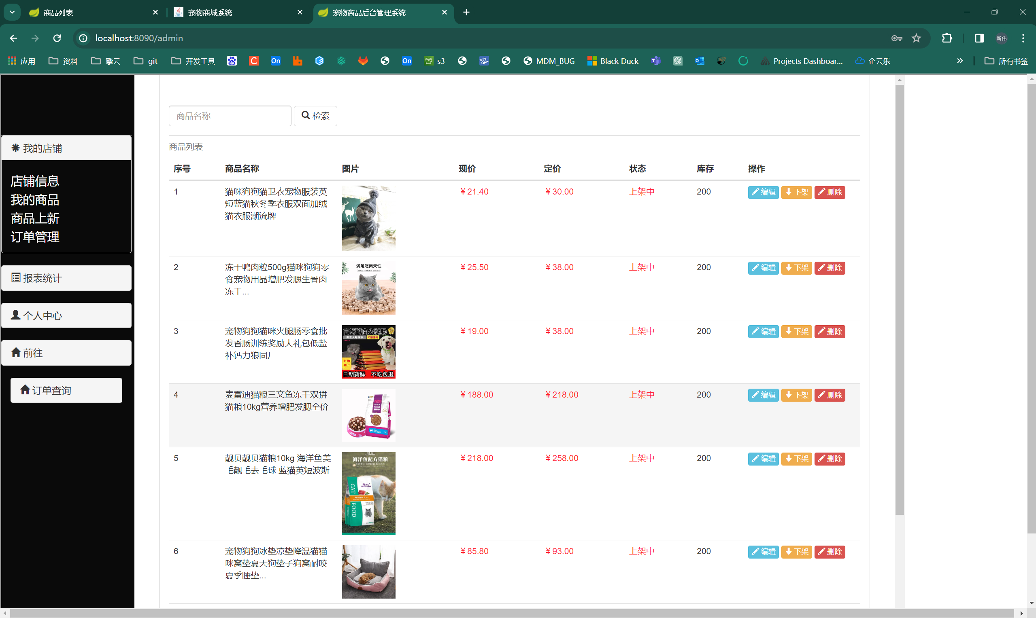Screen dimensions: 1036x618
Task: Open 商品上新 in the sidebar
Action: [x=35, y=218]
